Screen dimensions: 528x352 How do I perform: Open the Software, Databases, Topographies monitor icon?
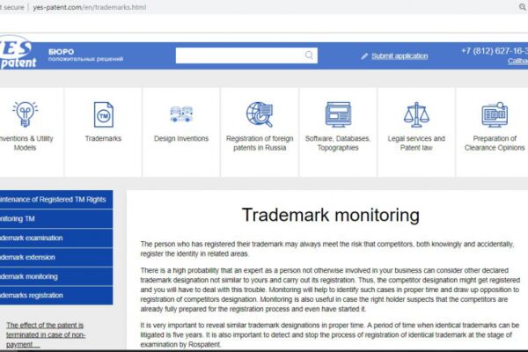pos(338,114)
